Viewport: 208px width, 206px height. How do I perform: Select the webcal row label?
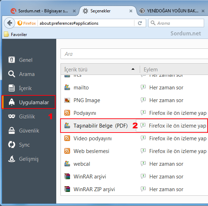click(x=82, y=164)
